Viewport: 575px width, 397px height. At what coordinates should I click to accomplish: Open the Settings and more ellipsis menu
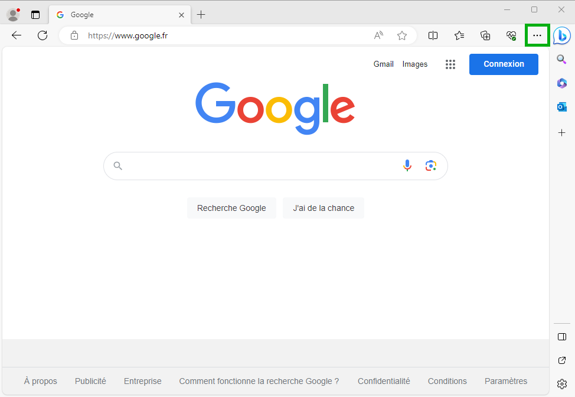pos(537,35)
